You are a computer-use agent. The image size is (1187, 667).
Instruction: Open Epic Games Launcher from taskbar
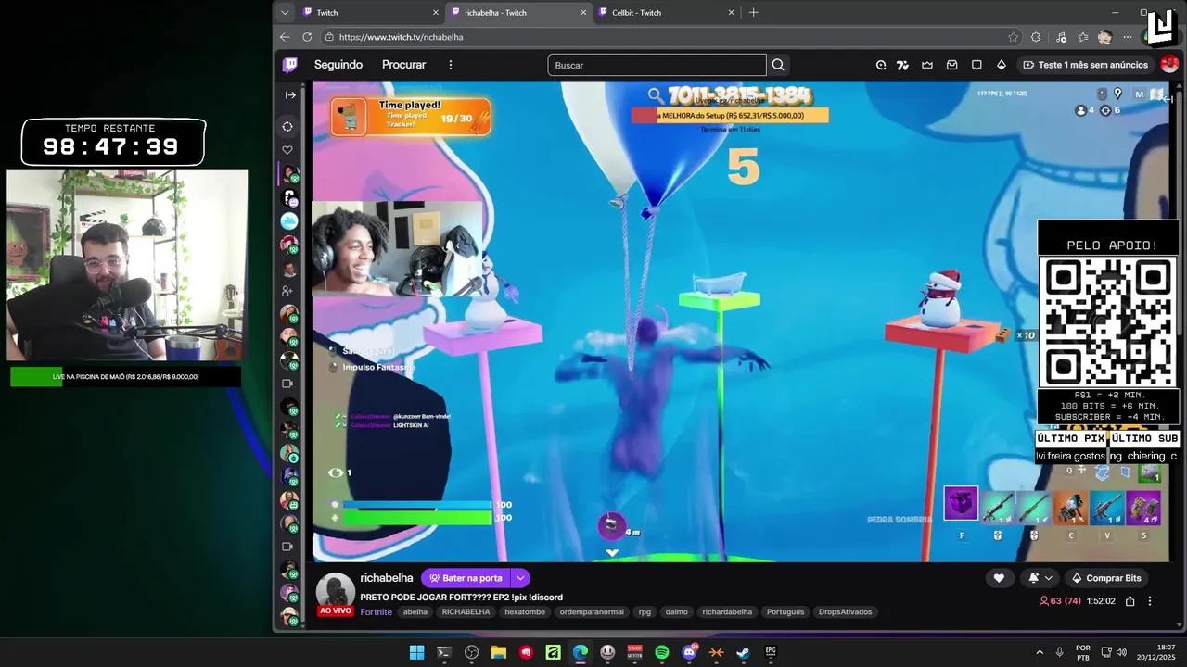pos(771,652)
